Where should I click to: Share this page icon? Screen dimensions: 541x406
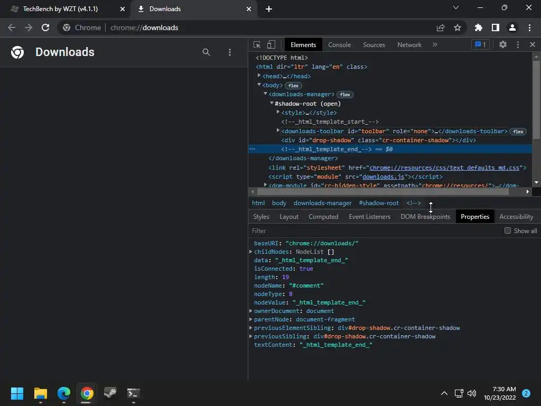441,27
